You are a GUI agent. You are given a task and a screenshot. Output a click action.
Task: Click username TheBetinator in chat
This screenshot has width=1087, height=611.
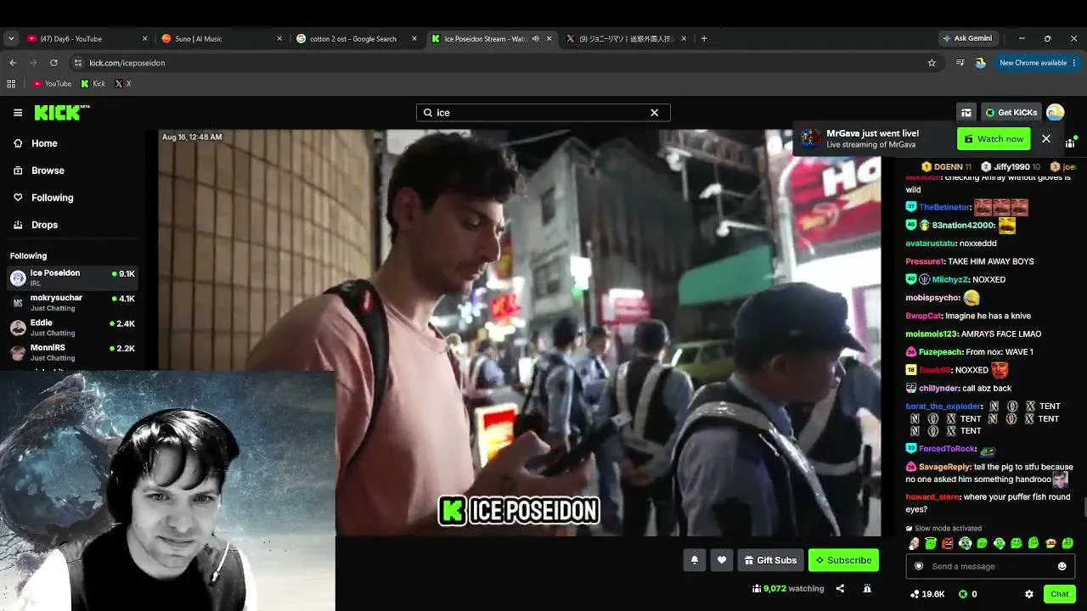[944, 207]
